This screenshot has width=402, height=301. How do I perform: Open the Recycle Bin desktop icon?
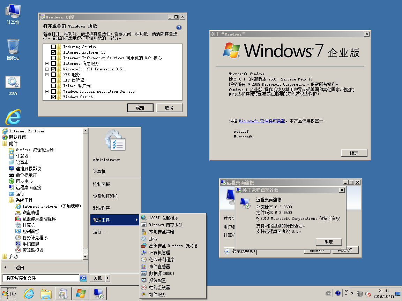pos(13,46)
